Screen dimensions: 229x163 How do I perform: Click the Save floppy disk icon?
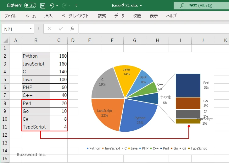point(43,6)
